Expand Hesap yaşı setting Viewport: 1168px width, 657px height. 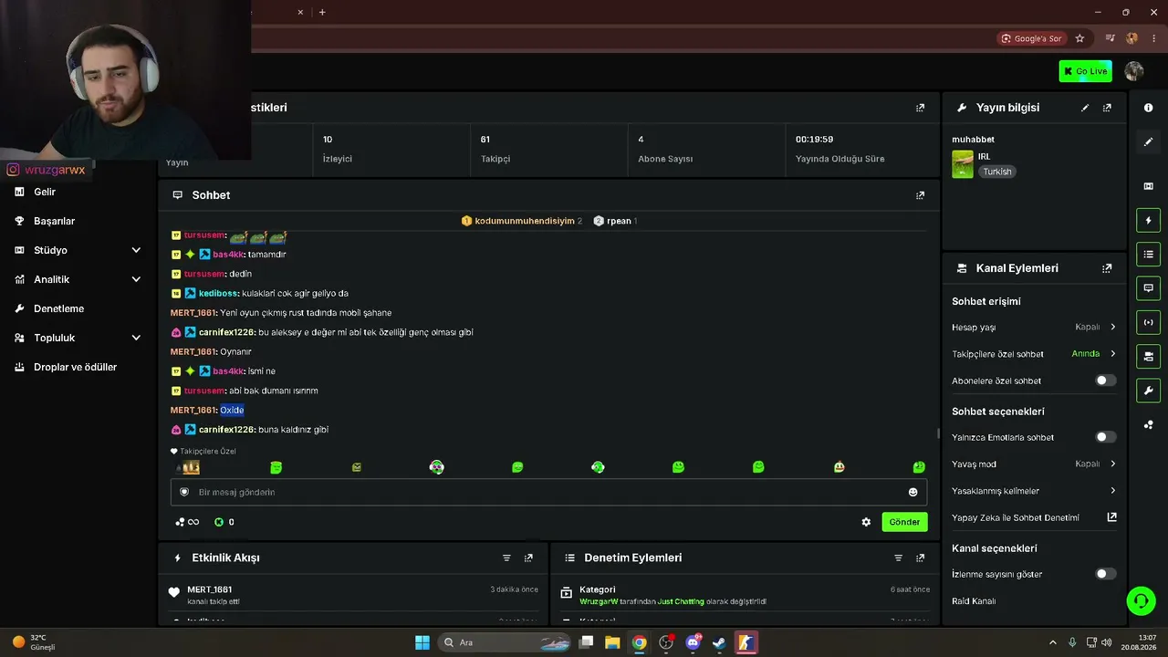(1034, 327)
